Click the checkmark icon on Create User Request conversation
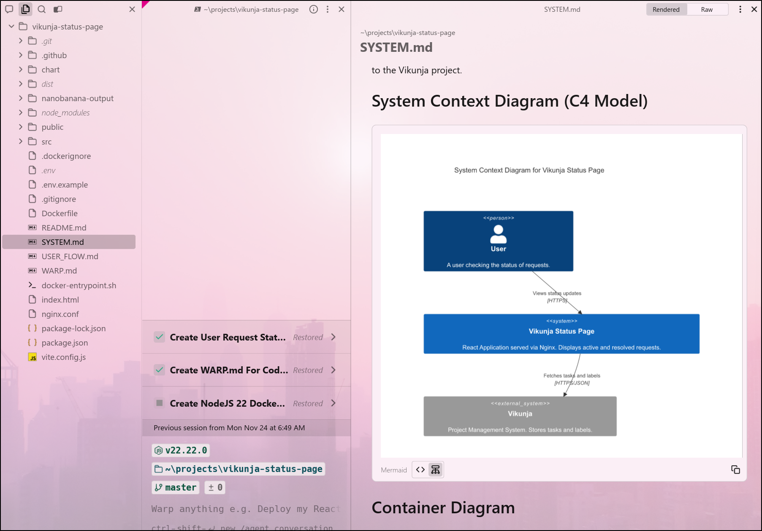The height and width of the screenshot is (531, 762). coord(160,337)
